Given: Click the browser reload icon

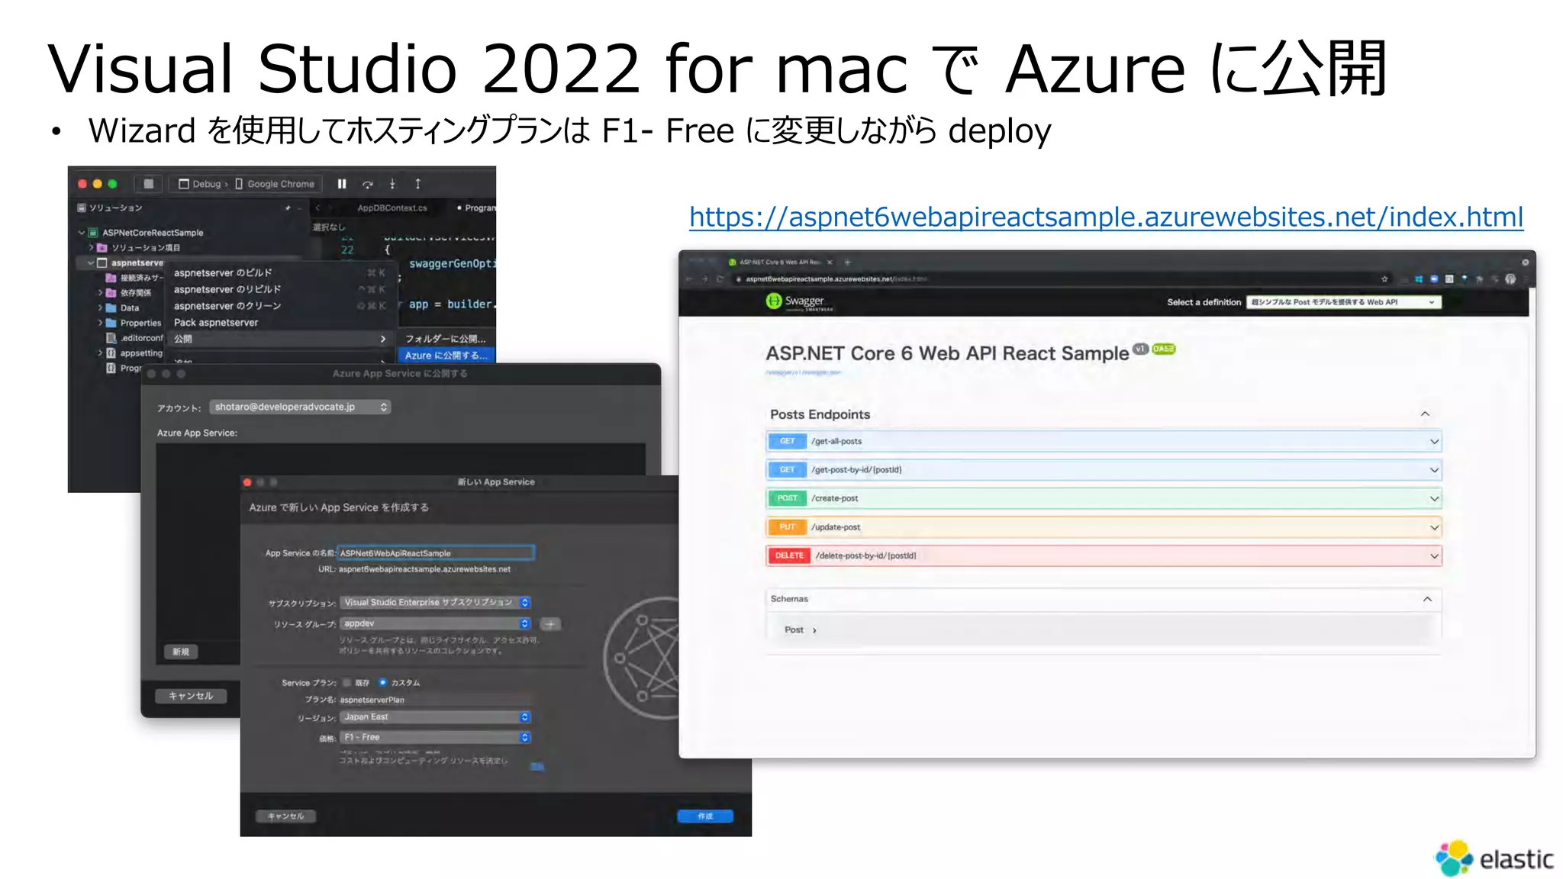Looking at the screenshot, I should (x=720, y=279).
